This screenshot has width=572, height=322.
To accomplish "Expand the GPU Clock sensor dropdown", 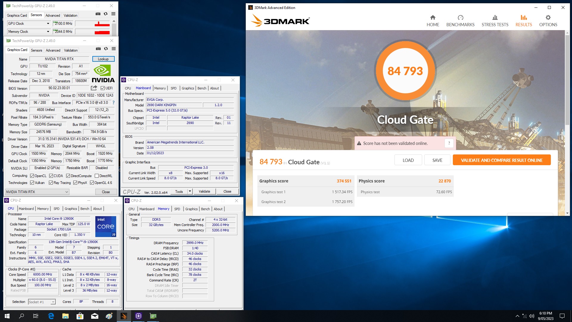I will tap(48, 24).
